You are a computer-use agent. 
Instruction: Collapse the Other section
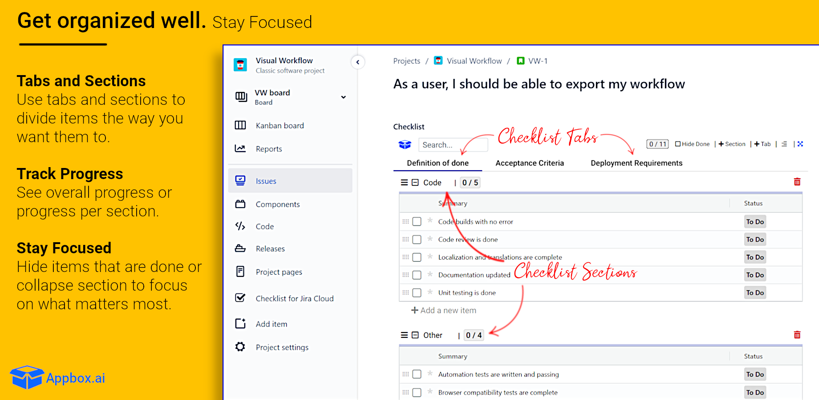click(415, 335)
